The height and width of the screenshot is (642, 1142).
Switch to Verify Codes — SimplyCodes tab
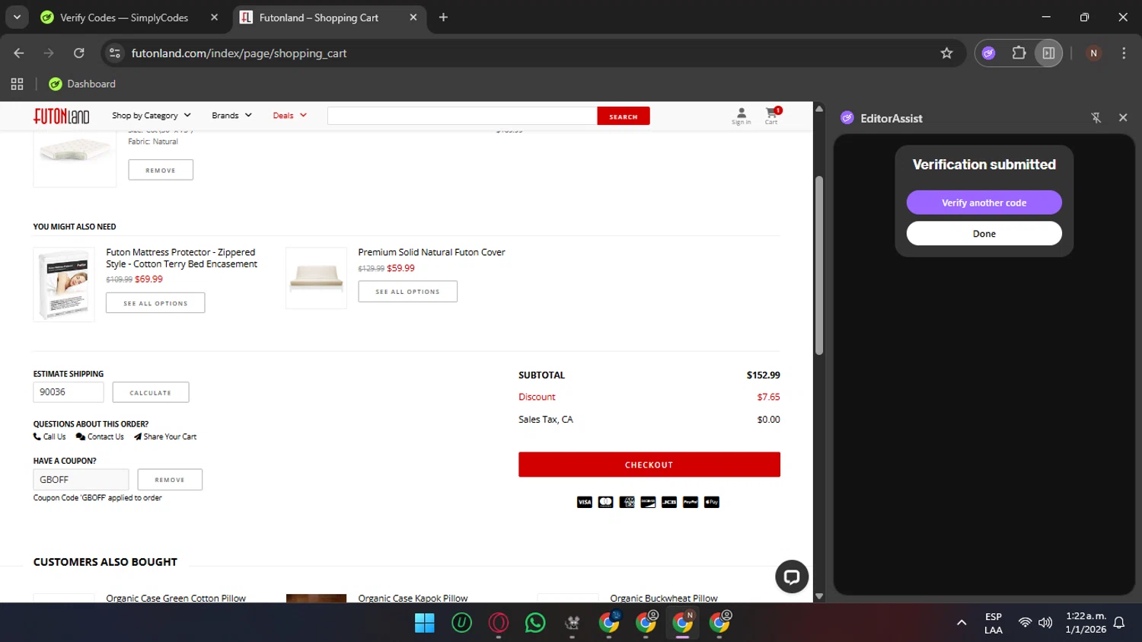tap(124, 18)
